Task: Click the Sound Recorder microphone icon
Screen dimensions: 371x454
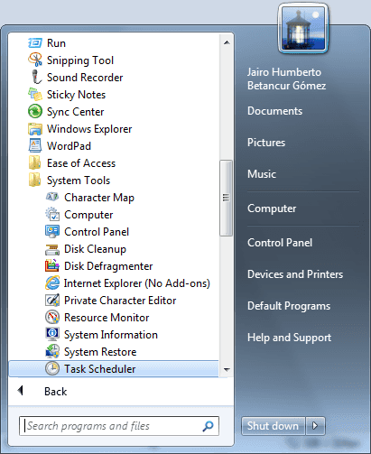Action: pyautogui.click(x=36, y=77)
